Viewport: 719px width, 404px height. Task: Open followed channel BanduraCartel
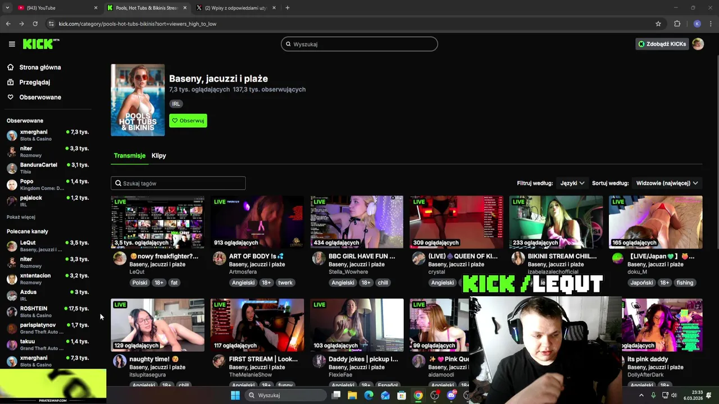coord(48,168)
